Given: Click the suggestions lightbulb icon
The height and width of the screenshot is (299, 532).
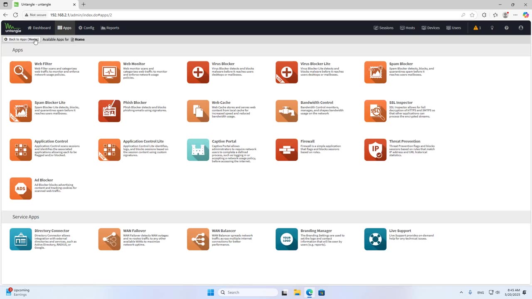Looking at the screenshot, I should pos(492,28).
